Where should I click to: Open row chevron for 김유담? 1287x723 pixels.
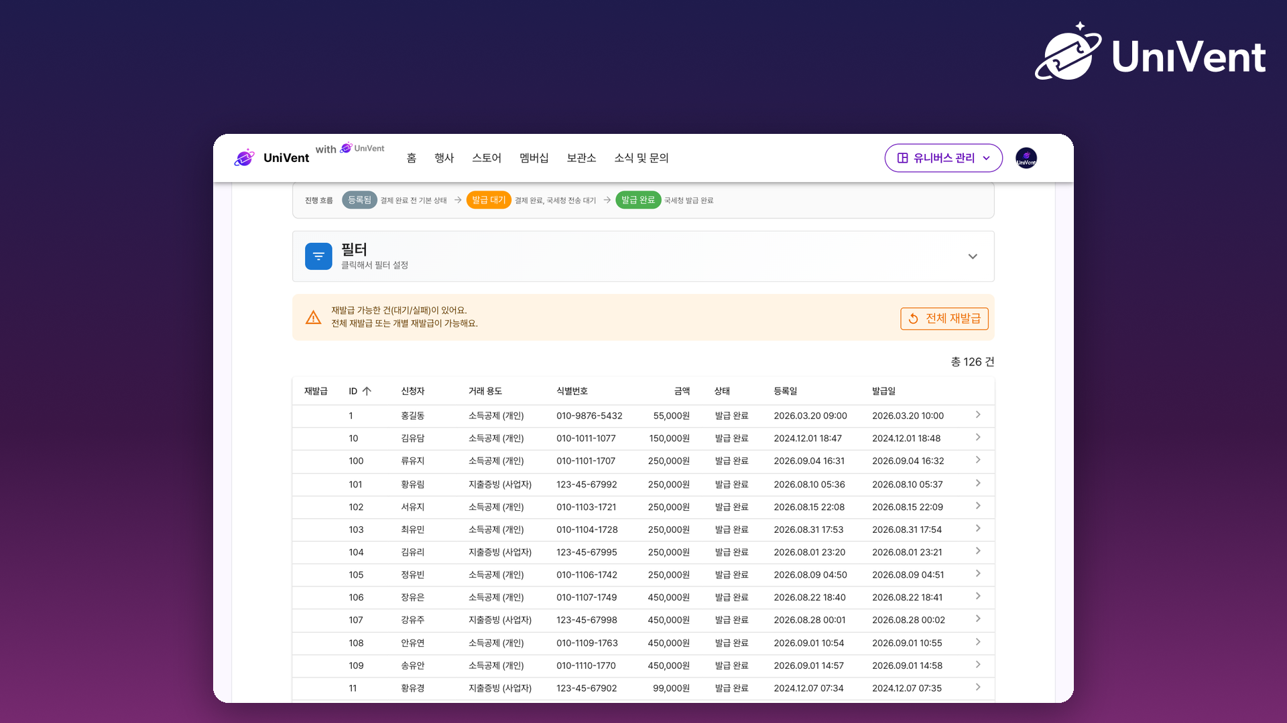(x=978, y=438)
